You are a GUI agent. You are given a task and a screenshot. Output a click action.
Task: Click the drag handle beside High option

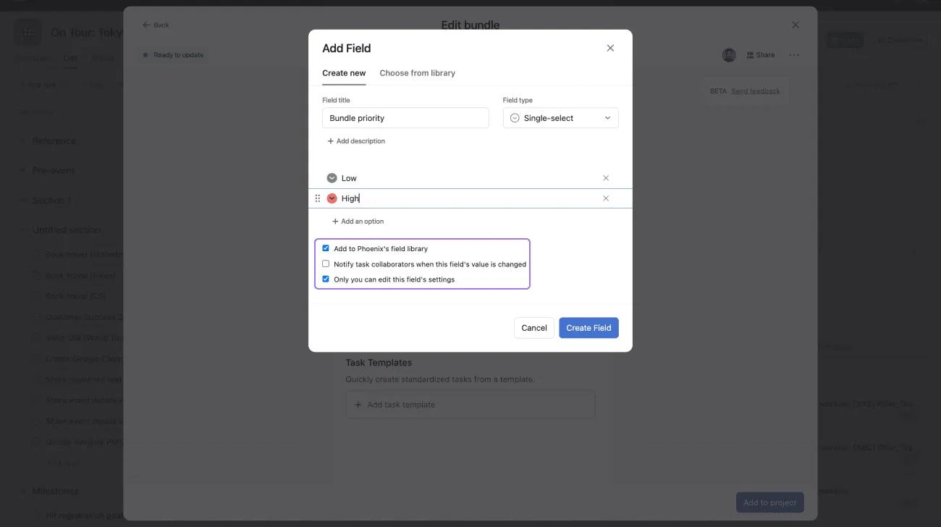pyautogui.click(x=318, y=198)
